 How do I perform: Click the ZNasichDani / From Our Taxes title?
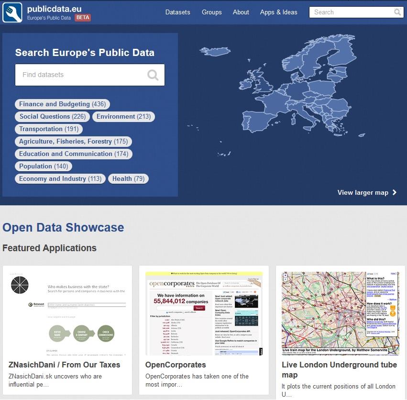[65, 365]
